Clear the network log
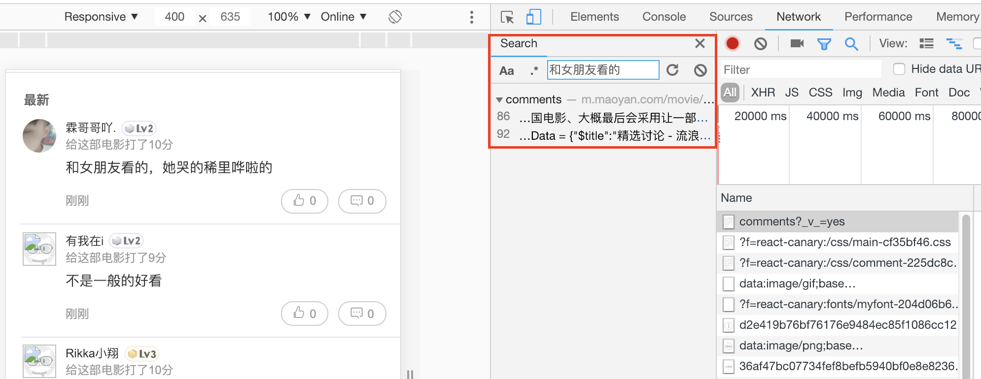Screen dimensions: 981x379 coord(761,44)
